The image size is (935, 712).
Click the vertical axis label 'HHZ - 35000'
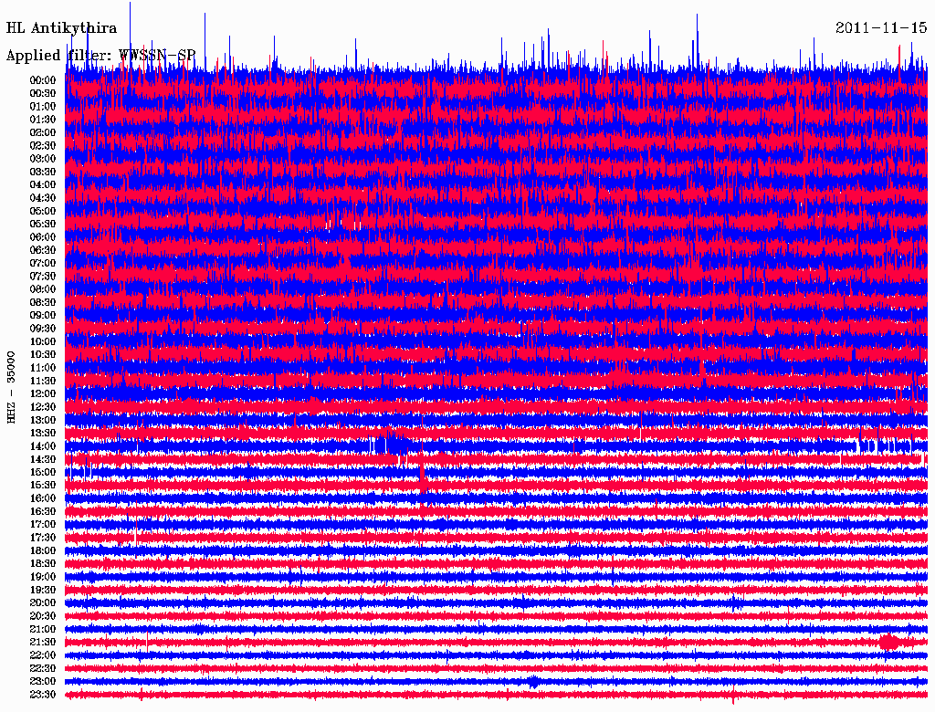[11, 387]
